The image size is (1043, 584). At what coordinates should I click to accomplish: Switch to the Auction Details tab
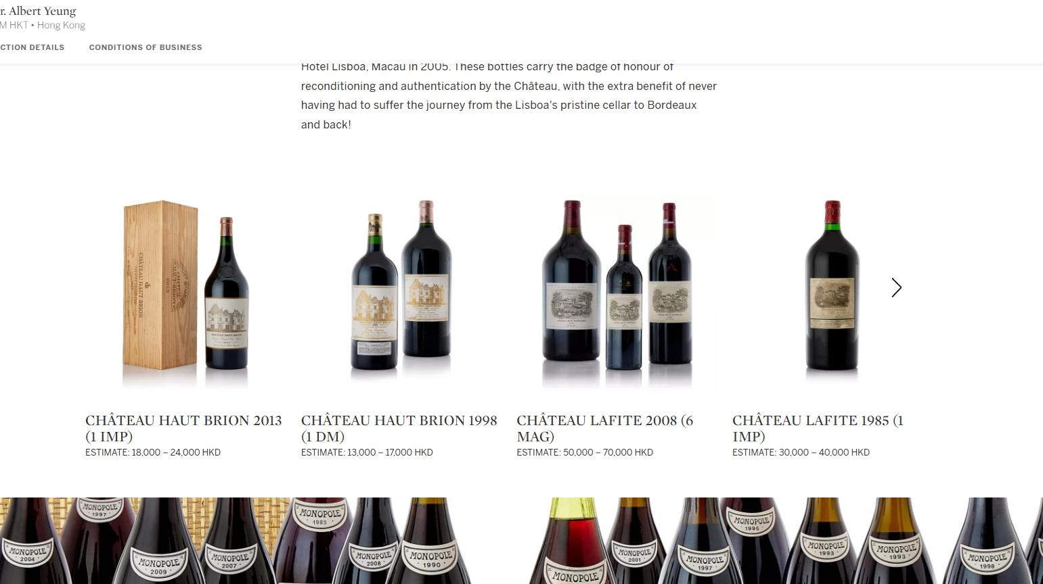pos(32,47)
